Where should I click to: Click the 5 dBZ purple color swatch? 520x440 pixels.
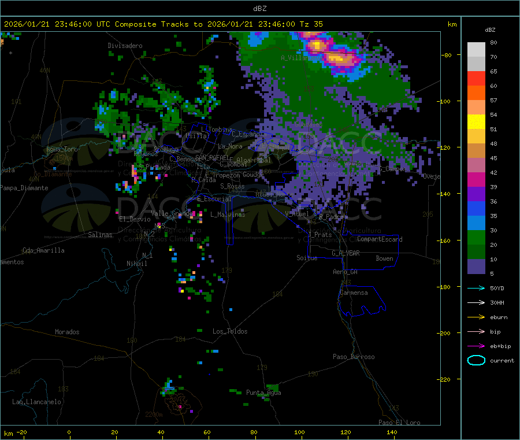pos(476,267)
